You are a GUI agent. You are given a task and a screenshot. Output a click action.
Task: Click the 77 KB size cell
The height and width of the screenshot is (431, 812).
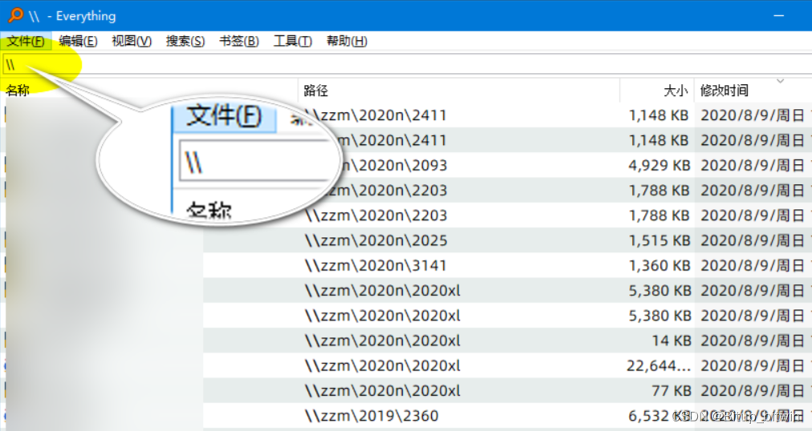click(671, 391)
